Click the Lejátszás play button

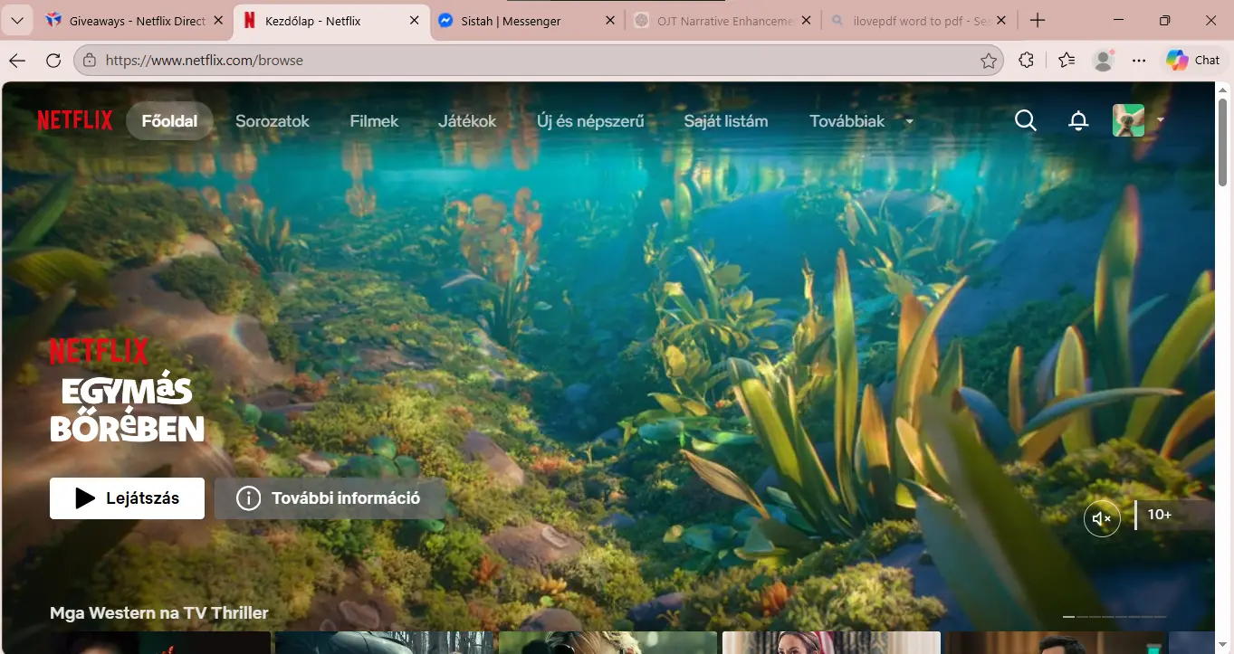127,498
